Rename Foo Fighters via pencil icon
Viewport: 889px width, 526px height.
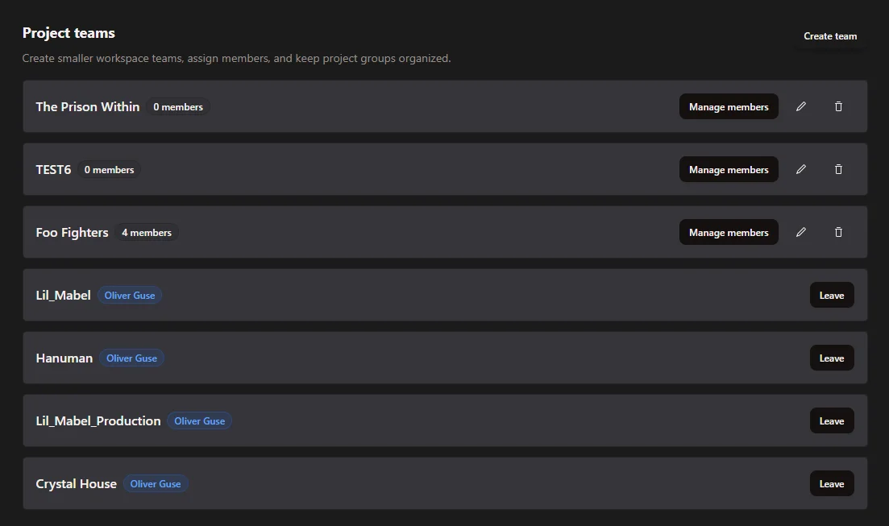point(800,232)
